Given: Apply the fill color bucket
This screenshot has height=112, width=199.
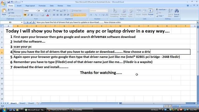Looking at the screenshot, I should pos(43,15).
